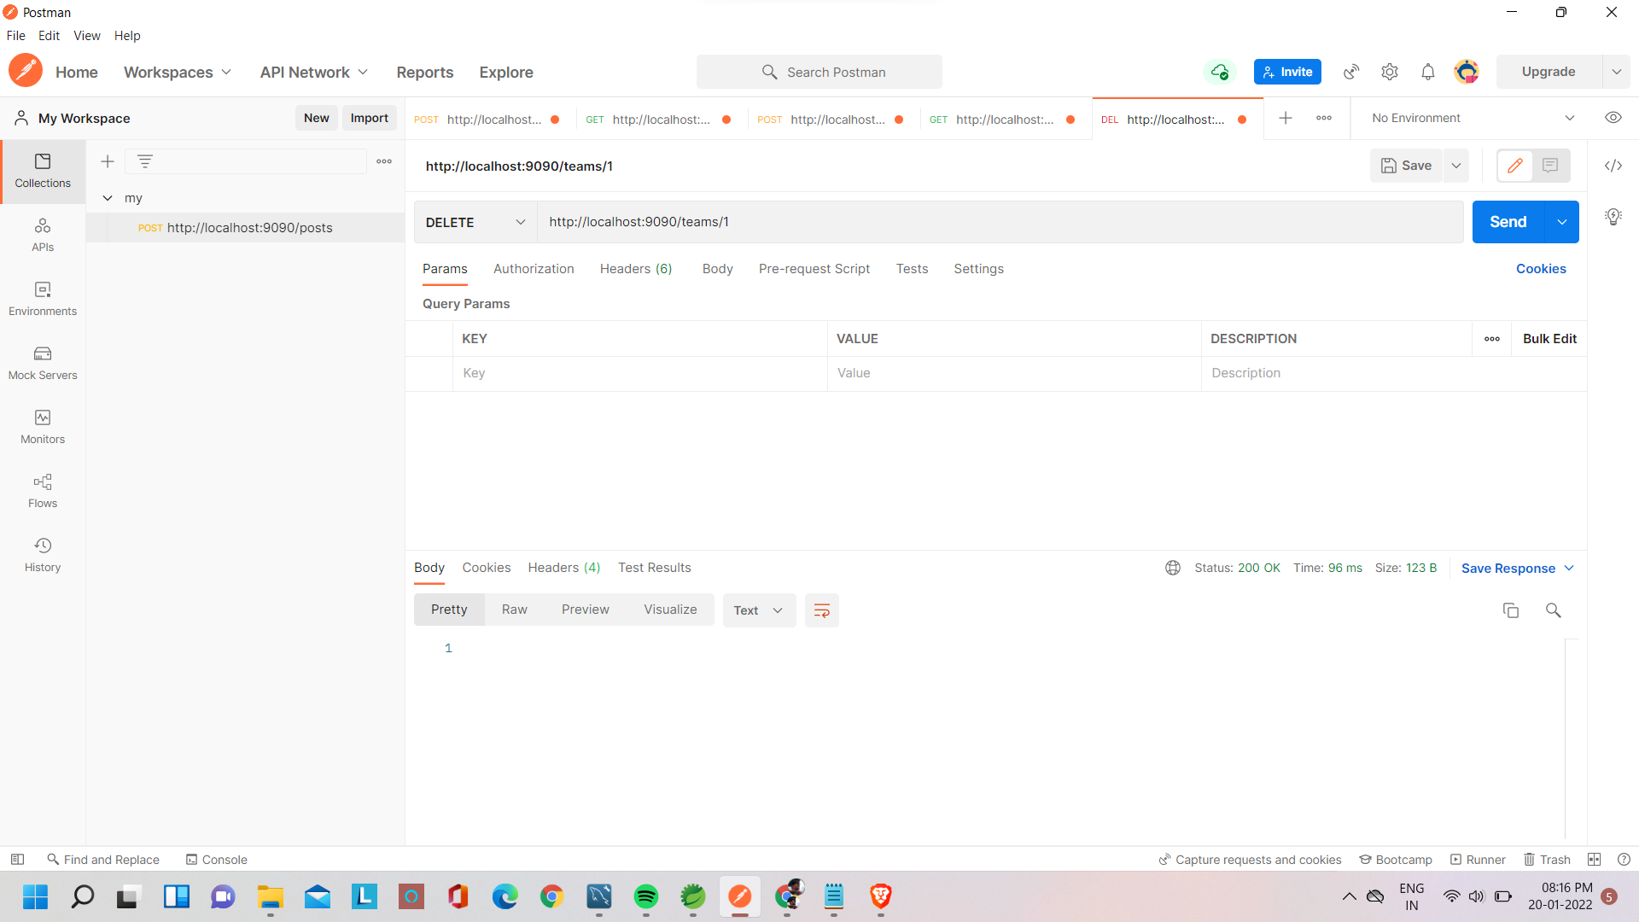Screen dimensions: 1639x922
Task: Toggle the environment quick look eye
Action: point(1613,117)
